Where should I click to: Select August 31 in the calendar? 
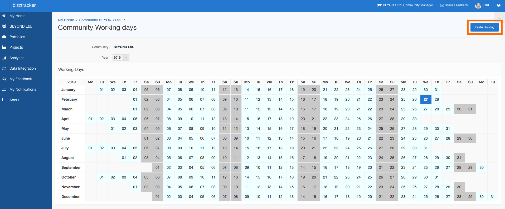459,158
